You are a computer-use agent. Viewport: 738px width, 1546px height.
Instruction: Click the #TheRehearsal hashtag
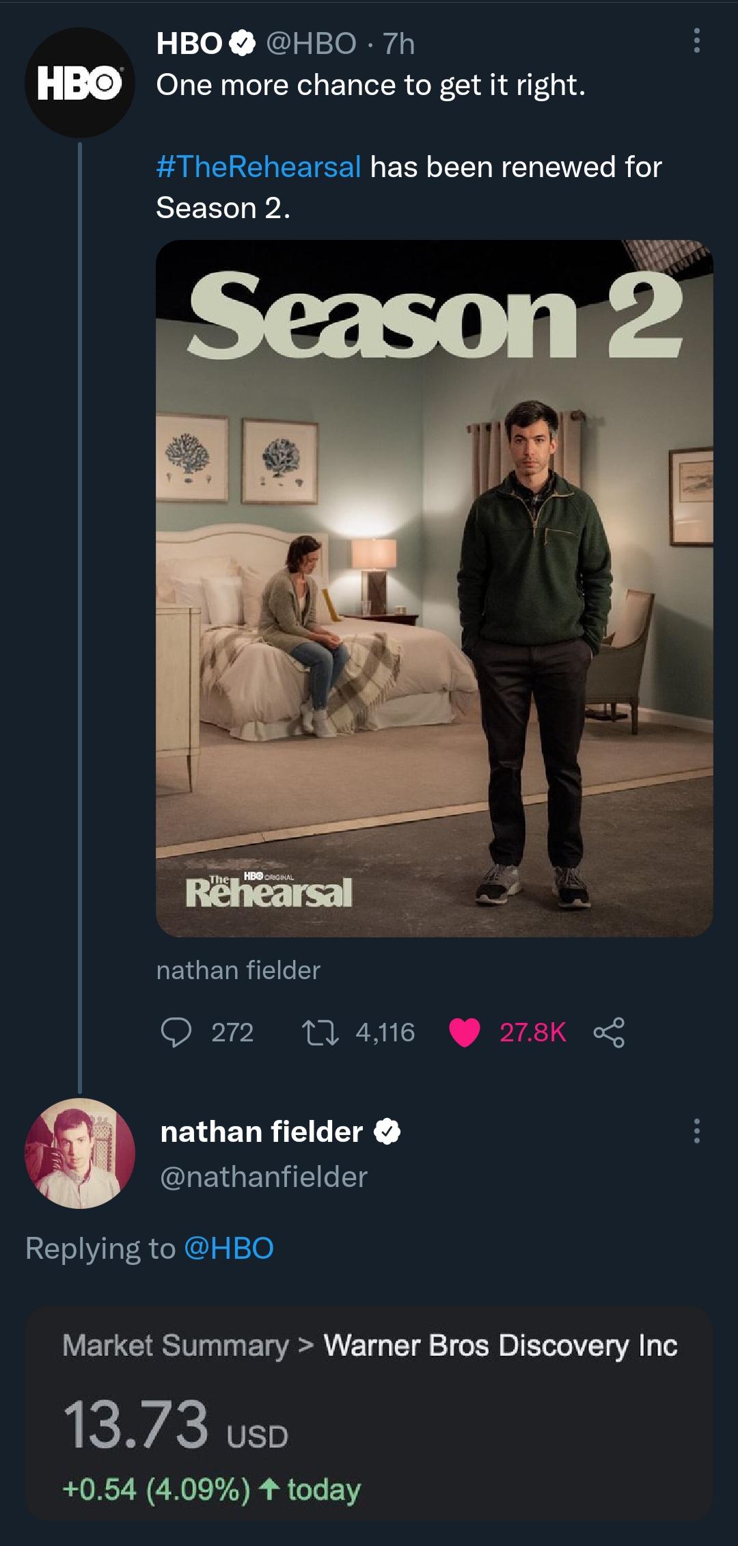tap(259, 167)
